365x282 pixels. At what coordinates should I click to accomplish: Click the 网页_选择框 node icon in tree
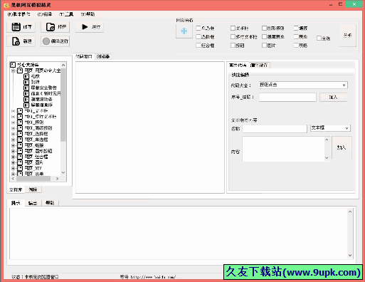click(x=20, y=134)
